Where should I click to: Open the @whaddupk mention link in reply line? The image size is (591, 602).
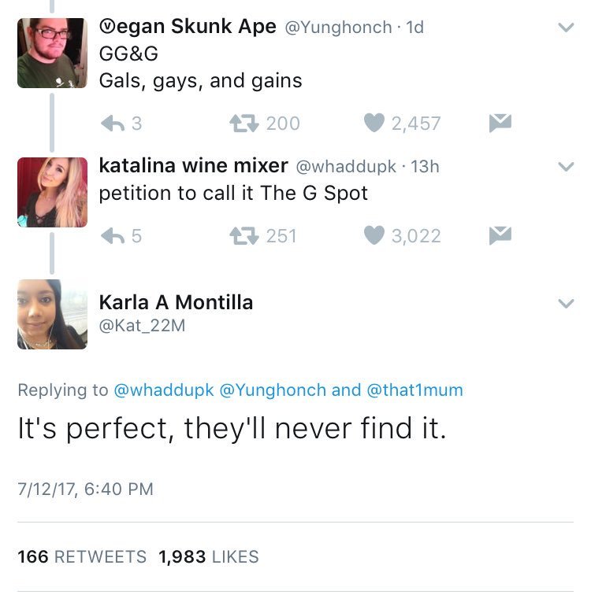tap(164, 390)
